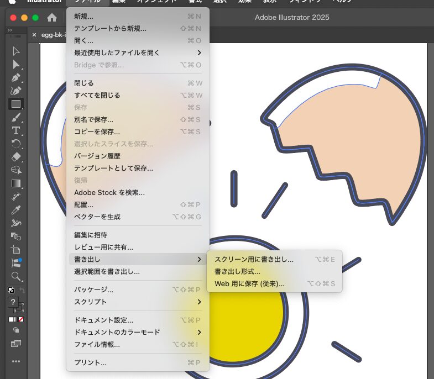Choose コピーを保存... menu item

point(138,131)
